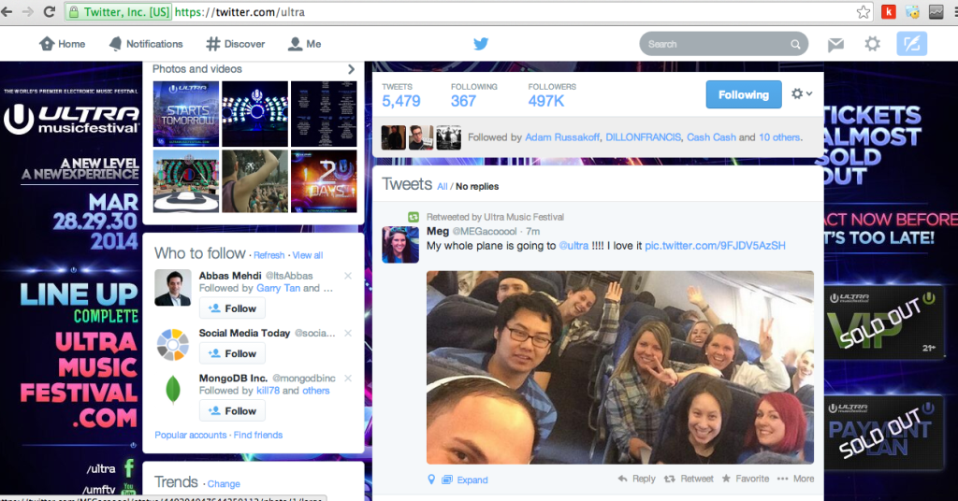
Task: Open profile gear dropdown next to Following
Action: tap(802, 94)
